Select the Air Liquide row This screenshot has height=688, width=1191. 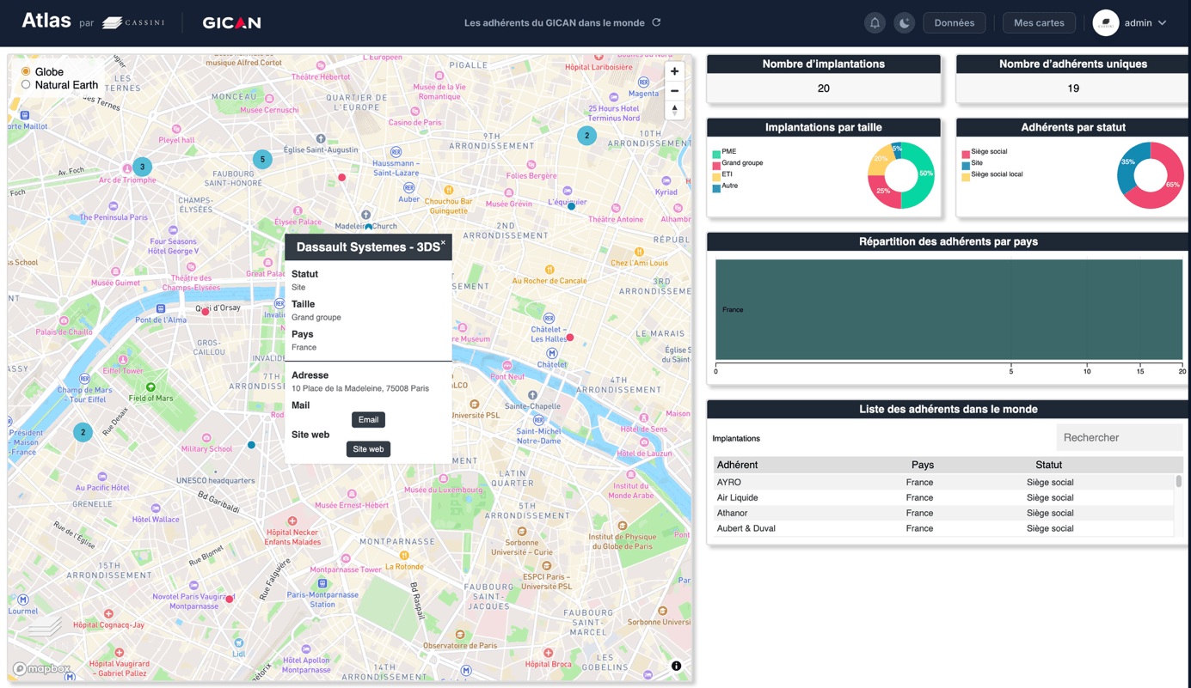tap(943, 498)
